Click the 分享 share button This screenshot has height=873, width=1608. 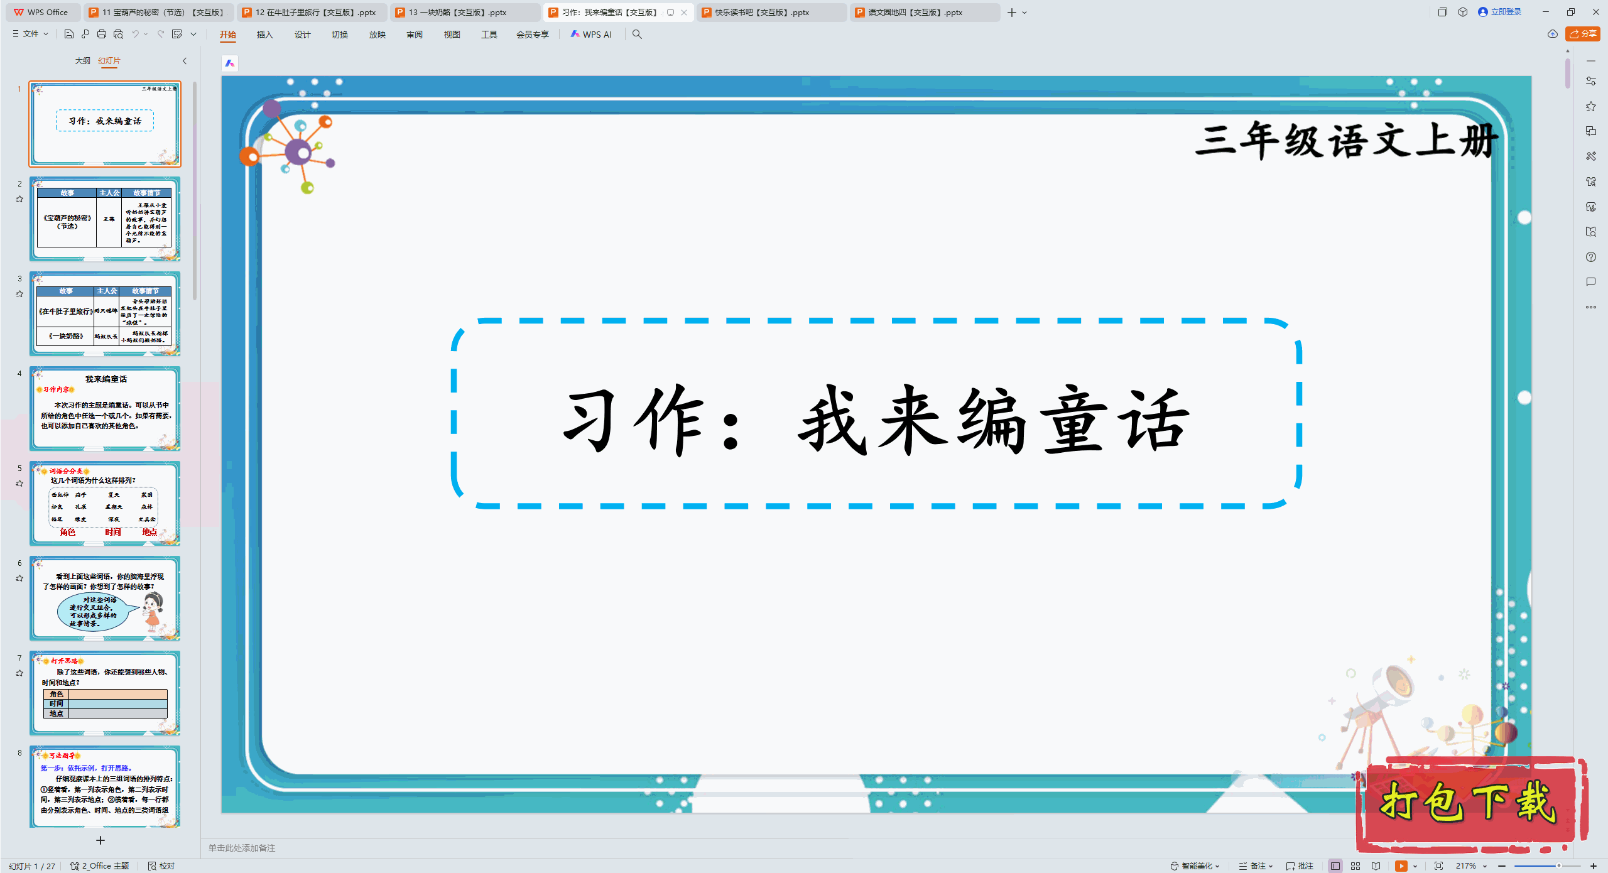(x=1582, y=34)
